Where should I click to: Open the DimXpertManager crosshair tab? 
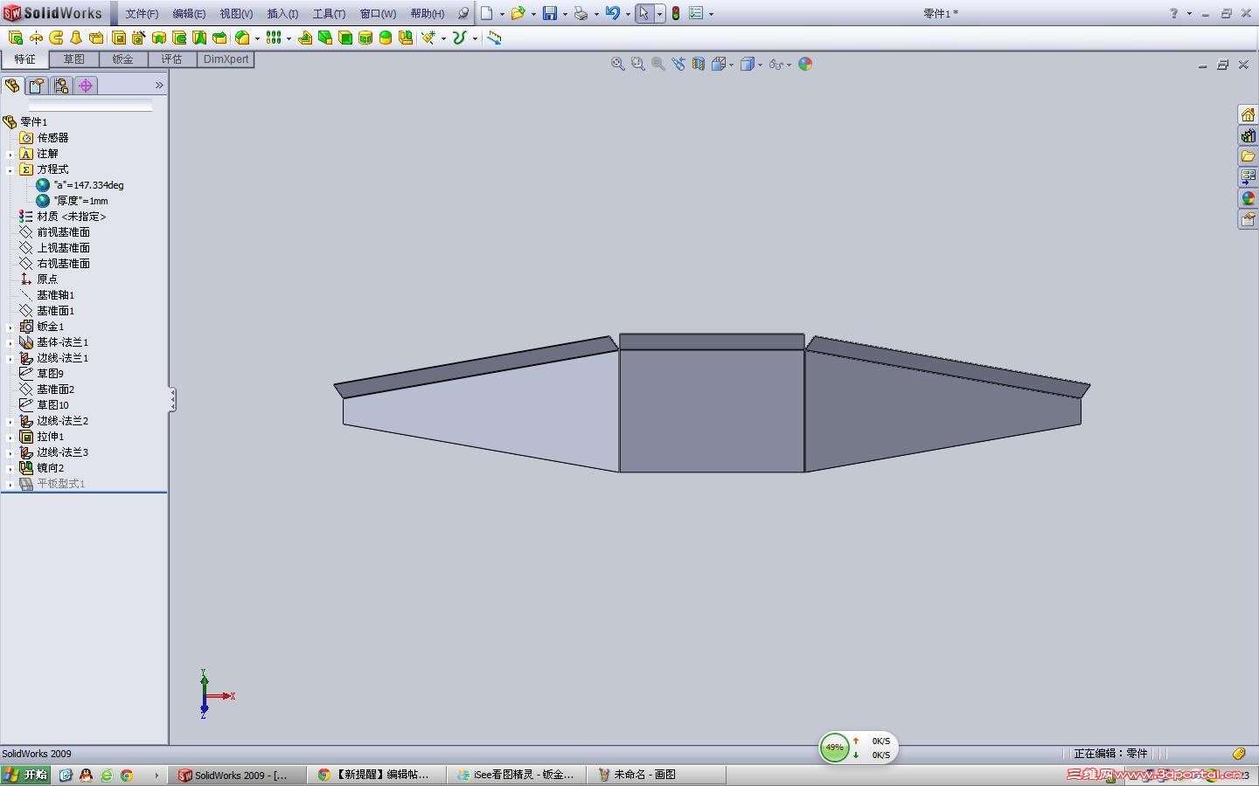pos(85,86)
